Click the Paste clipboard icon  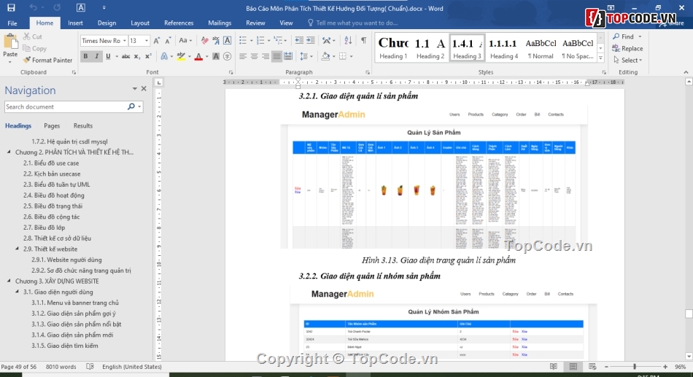[x=10, y=42]
